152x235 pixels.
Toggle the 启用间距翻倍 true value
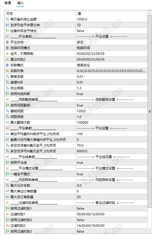point(112,105)
